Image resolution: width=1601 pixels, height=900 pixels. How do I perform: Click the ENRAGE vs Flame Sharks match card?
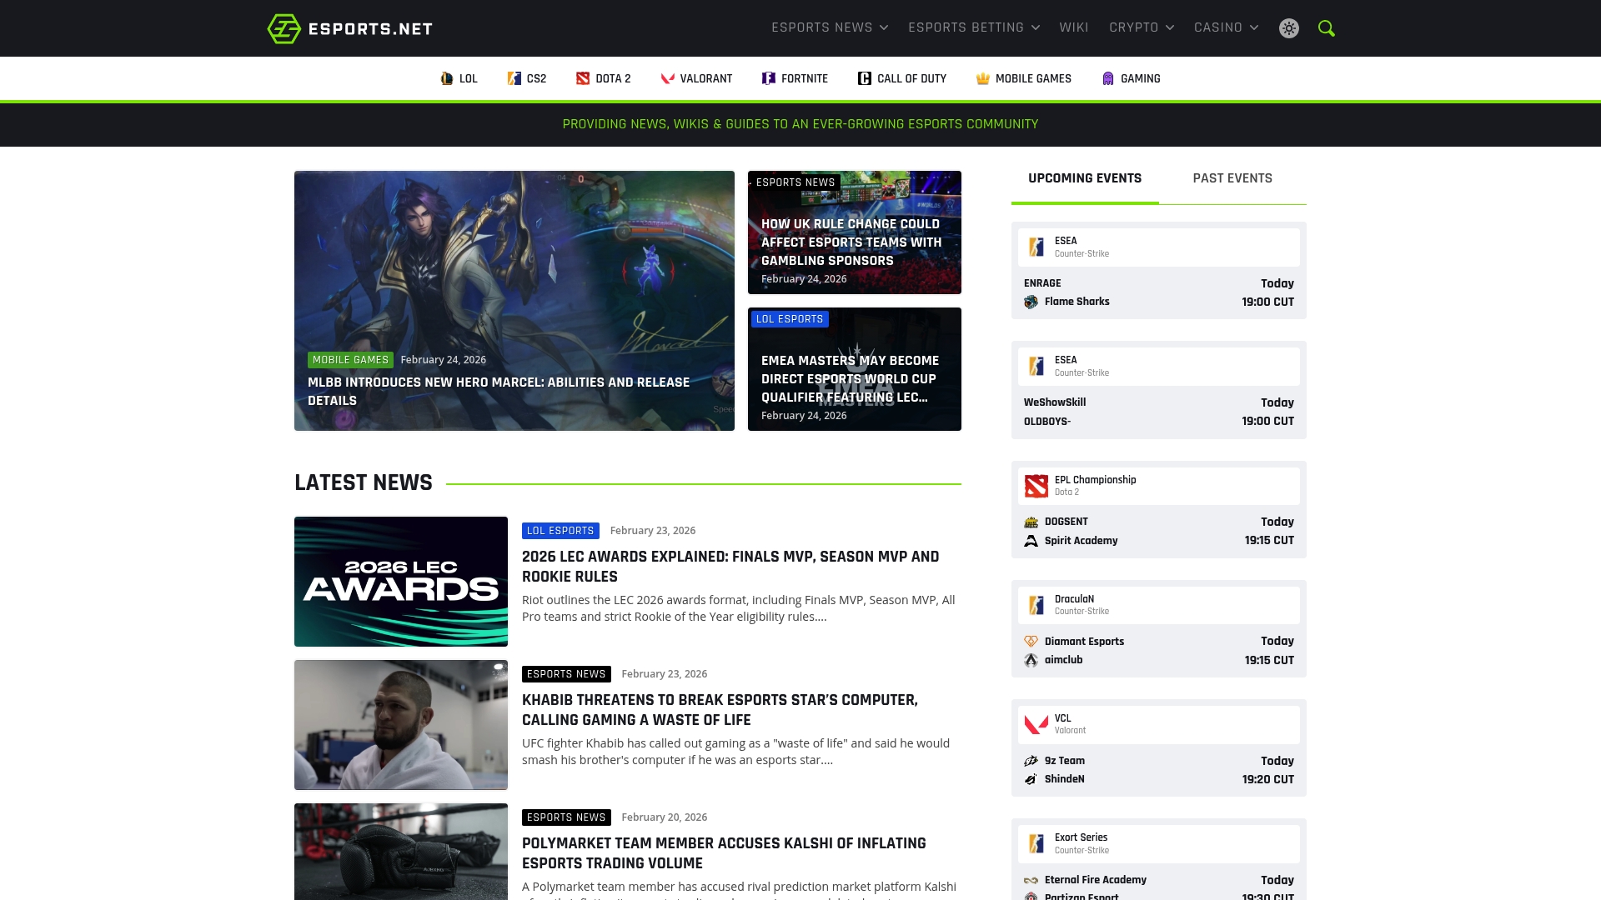[x=1158, y=292]
